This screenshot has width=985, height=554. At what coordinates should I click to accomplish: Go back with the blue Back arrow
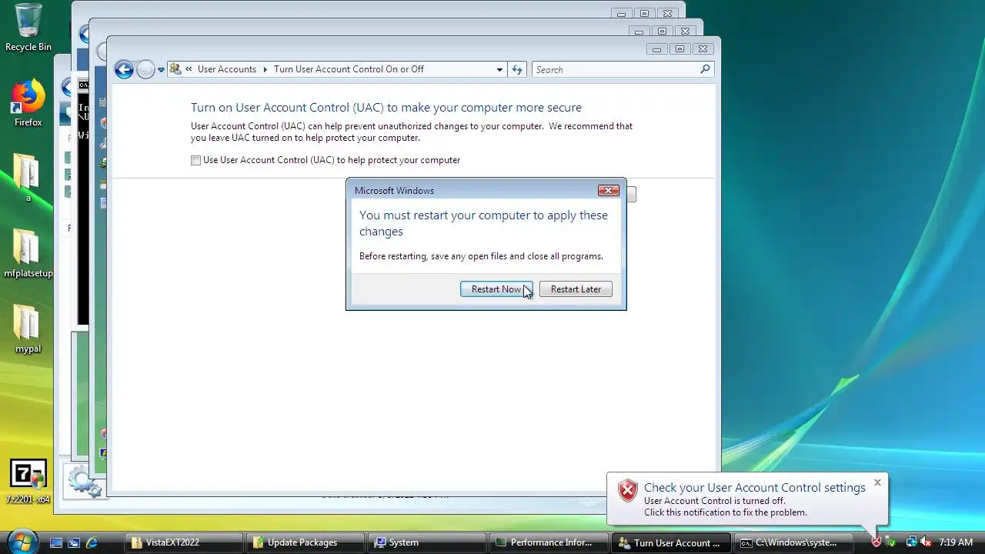pyautogui.click(x=124, y=69)
